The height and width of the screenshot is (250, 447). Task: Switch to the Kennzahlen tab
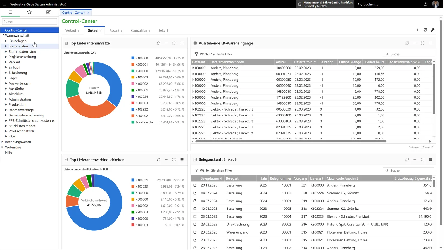140,30
